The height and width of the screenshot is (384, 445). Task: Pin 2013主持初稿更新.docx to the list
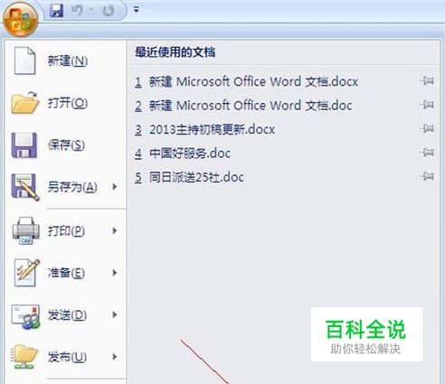click(427, 128)
